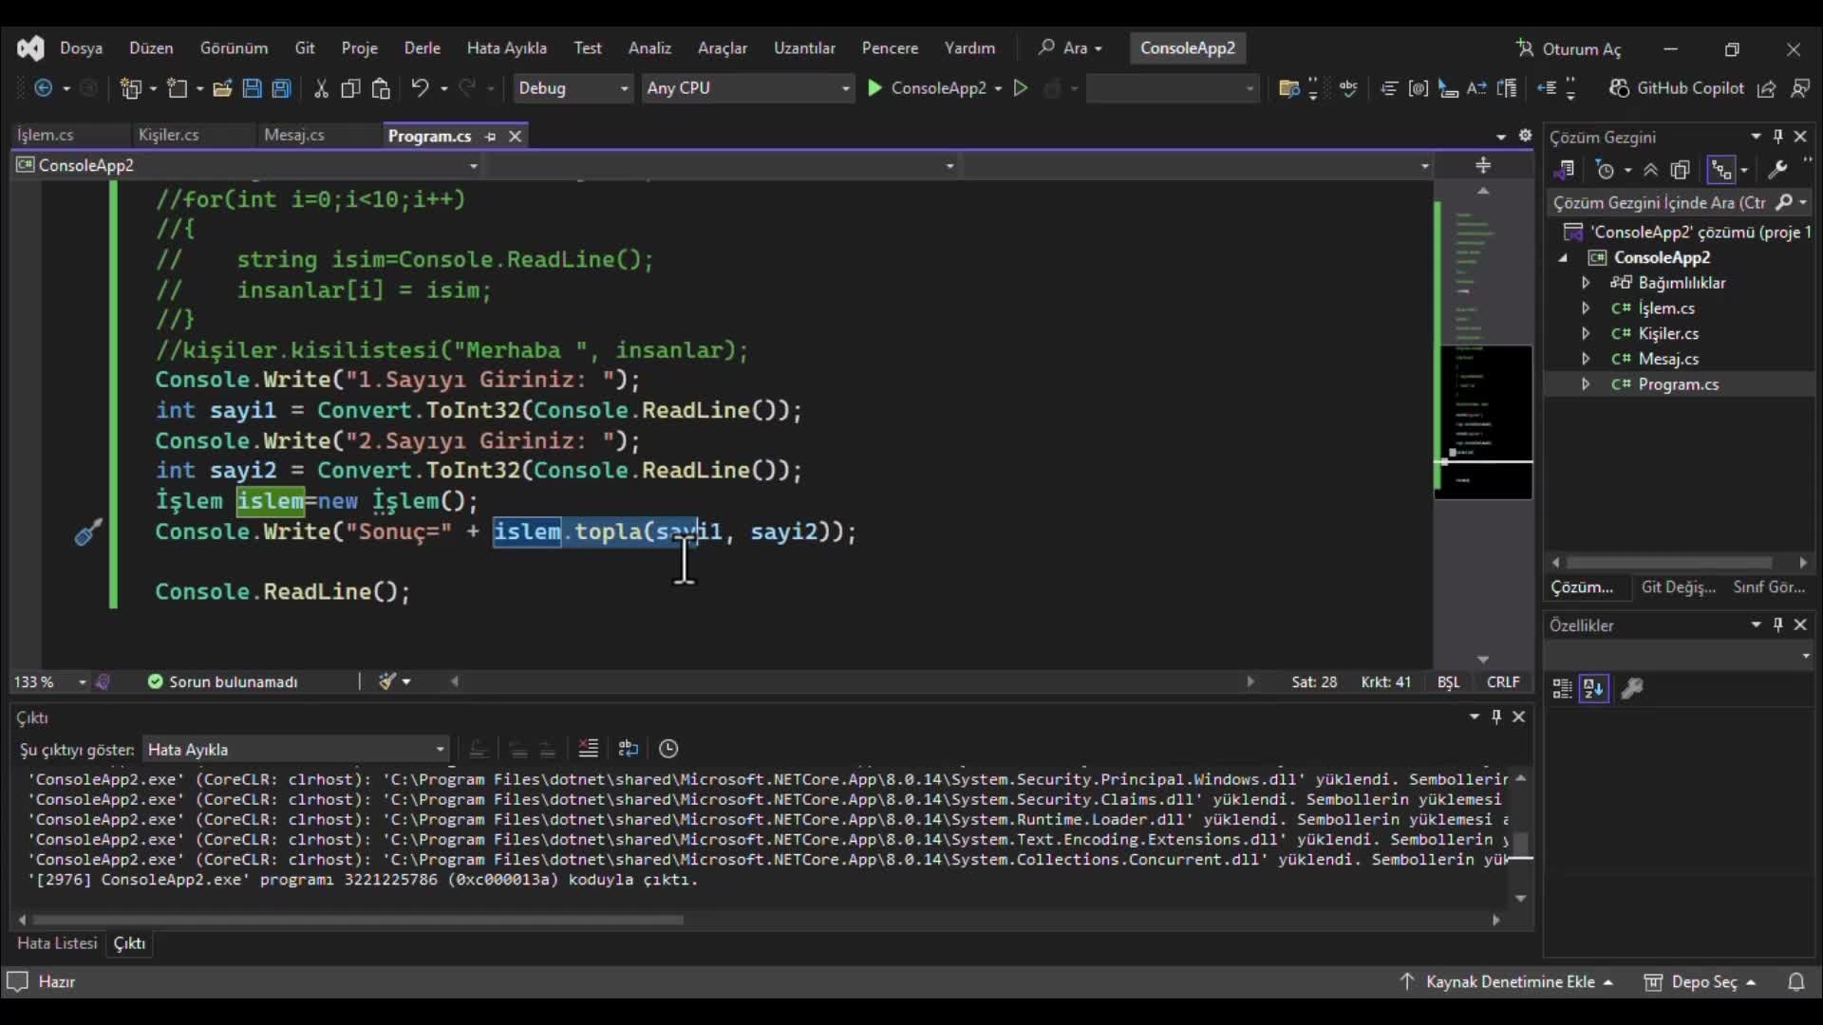This screenshot has height=1025, width=1823.
Task: Toggle word wrap in Output panel
Action: (x=628, y=749)
